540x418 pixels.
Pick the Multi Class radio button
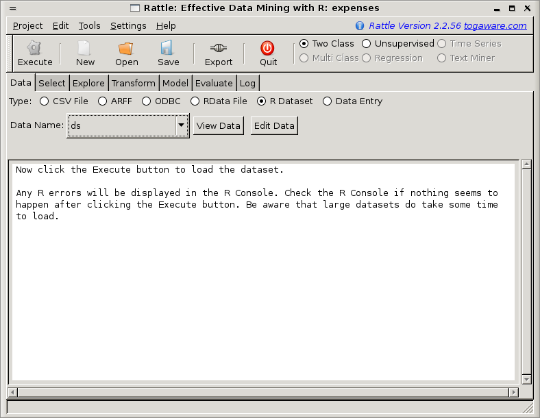(x=304, y=58)
